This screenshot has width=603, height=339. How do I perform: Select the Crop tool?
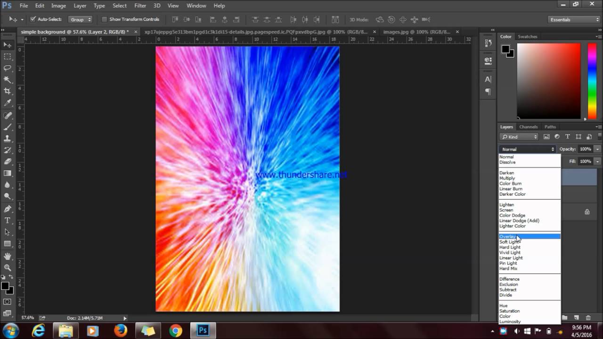tap(8, 91)
